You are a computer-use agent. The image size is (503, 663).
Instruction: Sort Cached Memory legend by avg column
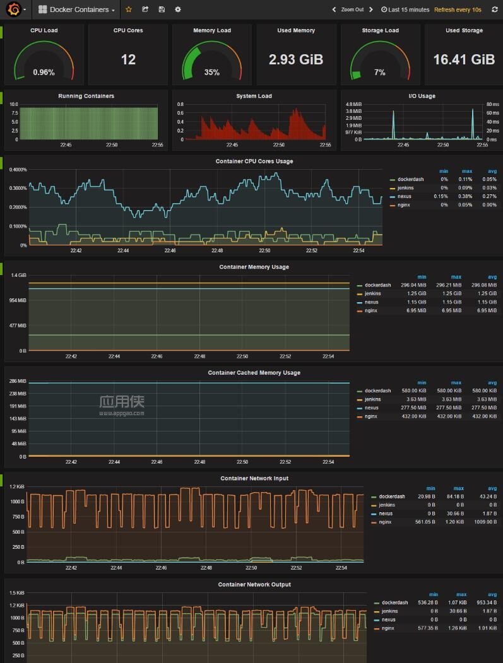click(492, 383)
